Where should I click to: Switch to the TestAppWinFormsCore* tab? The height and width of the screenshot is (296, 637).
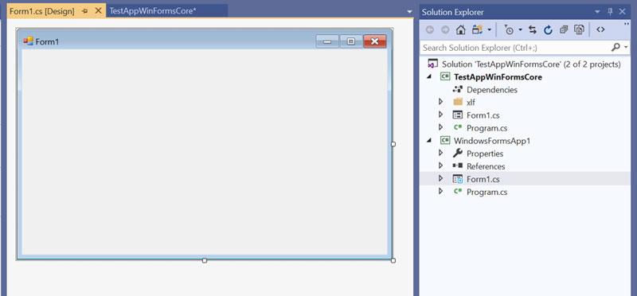pos(153,11)
